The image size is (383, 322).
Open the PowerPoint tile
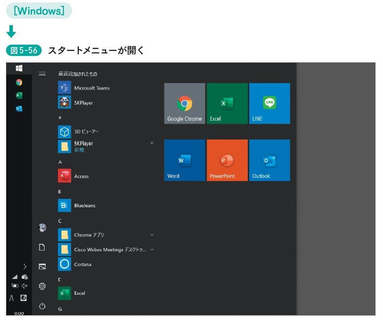point(227,160)
